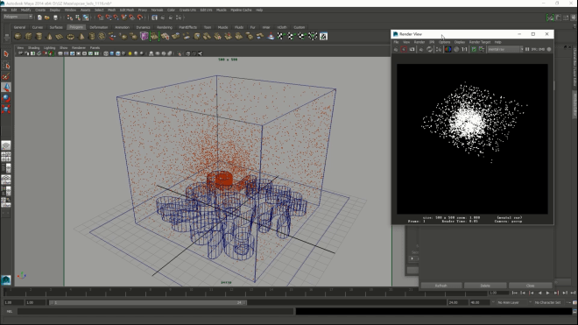Click the playback end time field 24.00
578x325 pixels.
pyautogui.click(x=457, y=302)
